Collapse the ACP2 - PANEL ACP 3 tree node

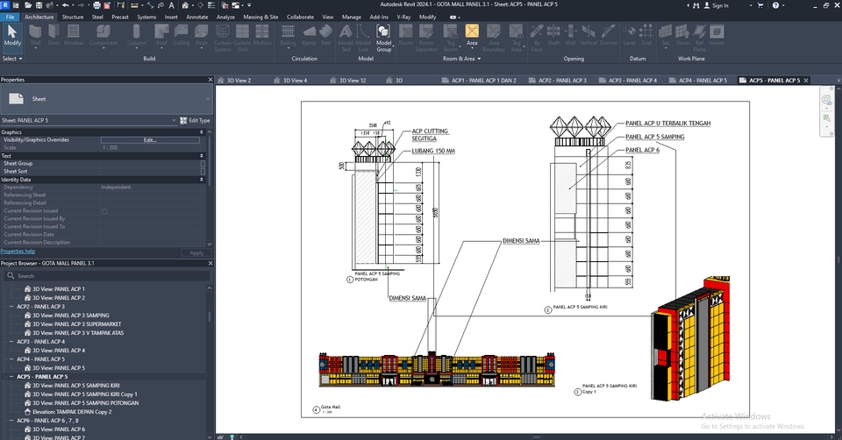[x=11, y=307]
